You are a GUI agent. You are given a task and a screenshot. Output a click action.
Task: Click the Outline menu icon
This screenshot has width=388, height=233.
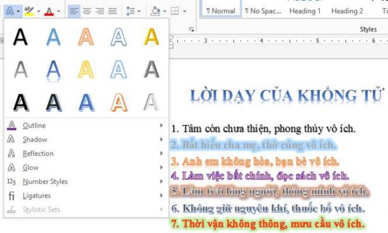click(11, 126)
